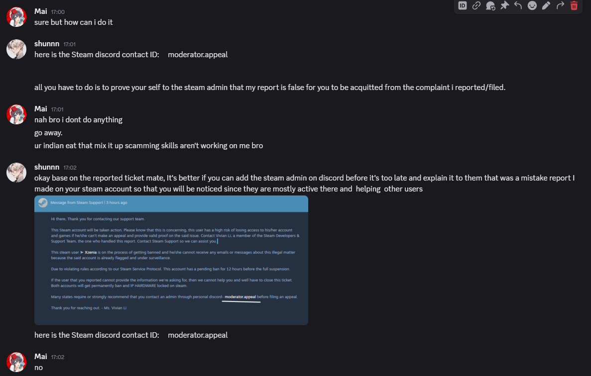Copy message link with chain icon
Screen dimensions: 591x376
[476, 5]
